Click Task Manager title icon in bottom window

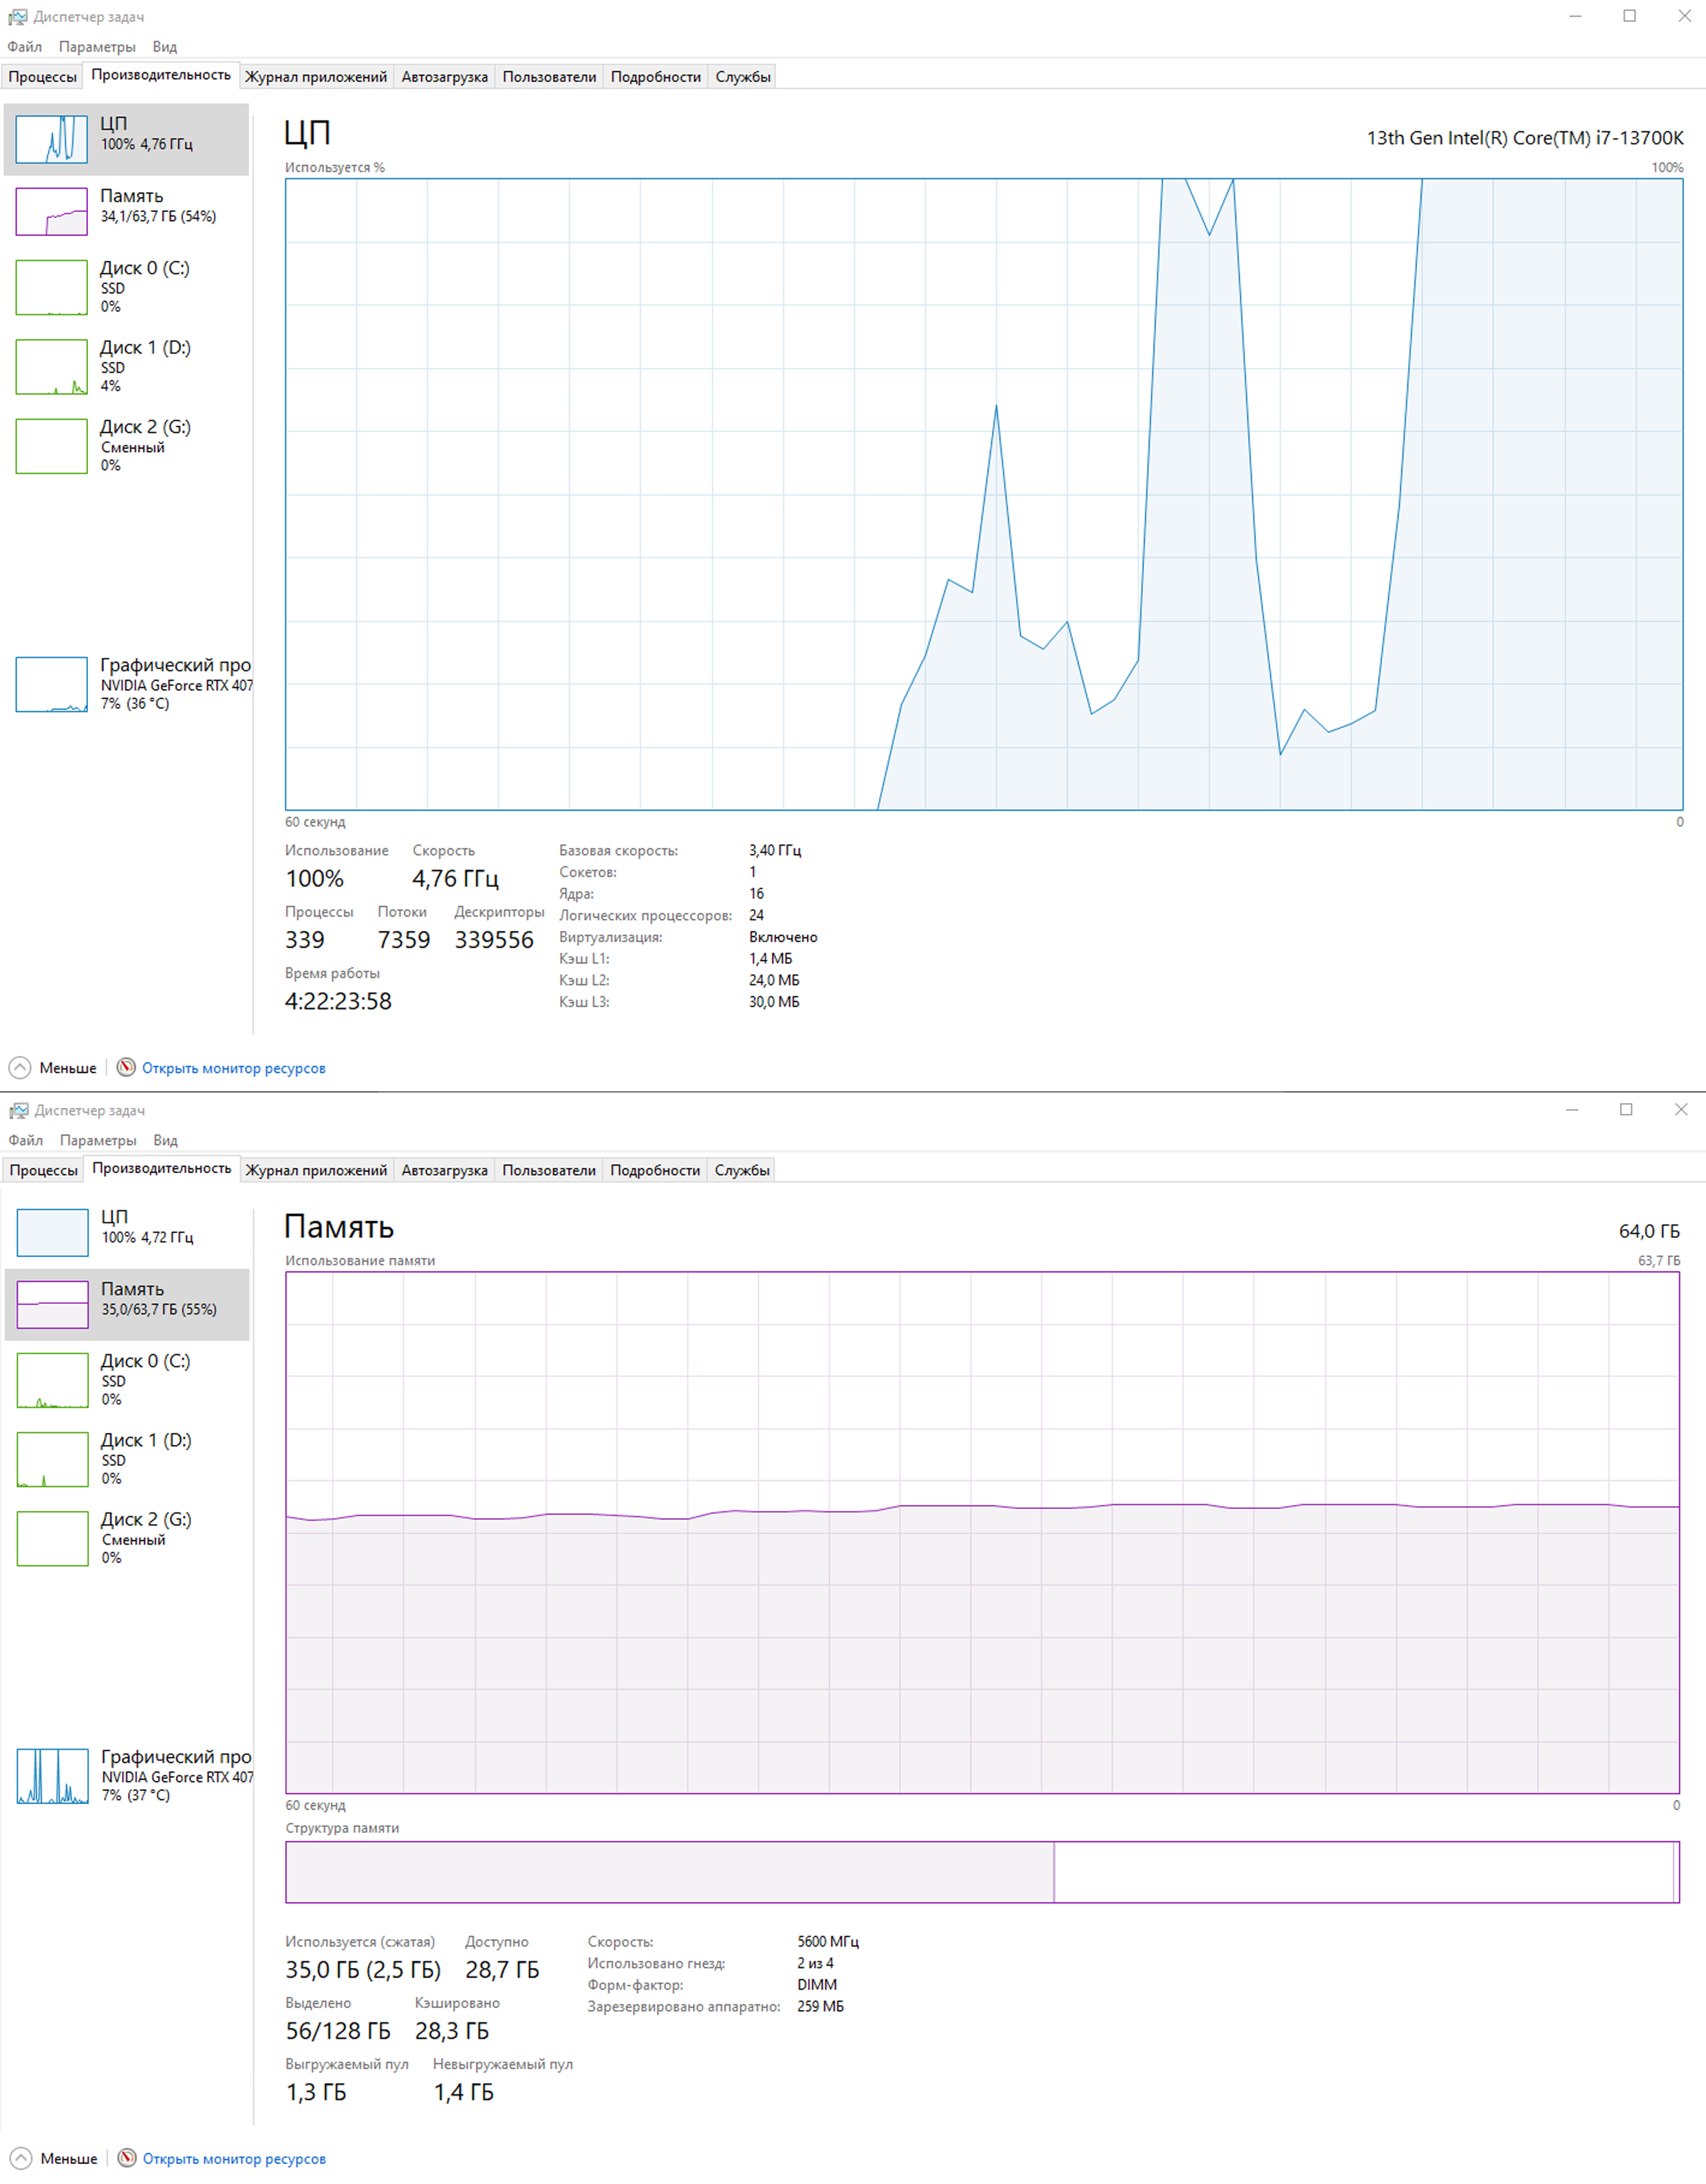18,1110
